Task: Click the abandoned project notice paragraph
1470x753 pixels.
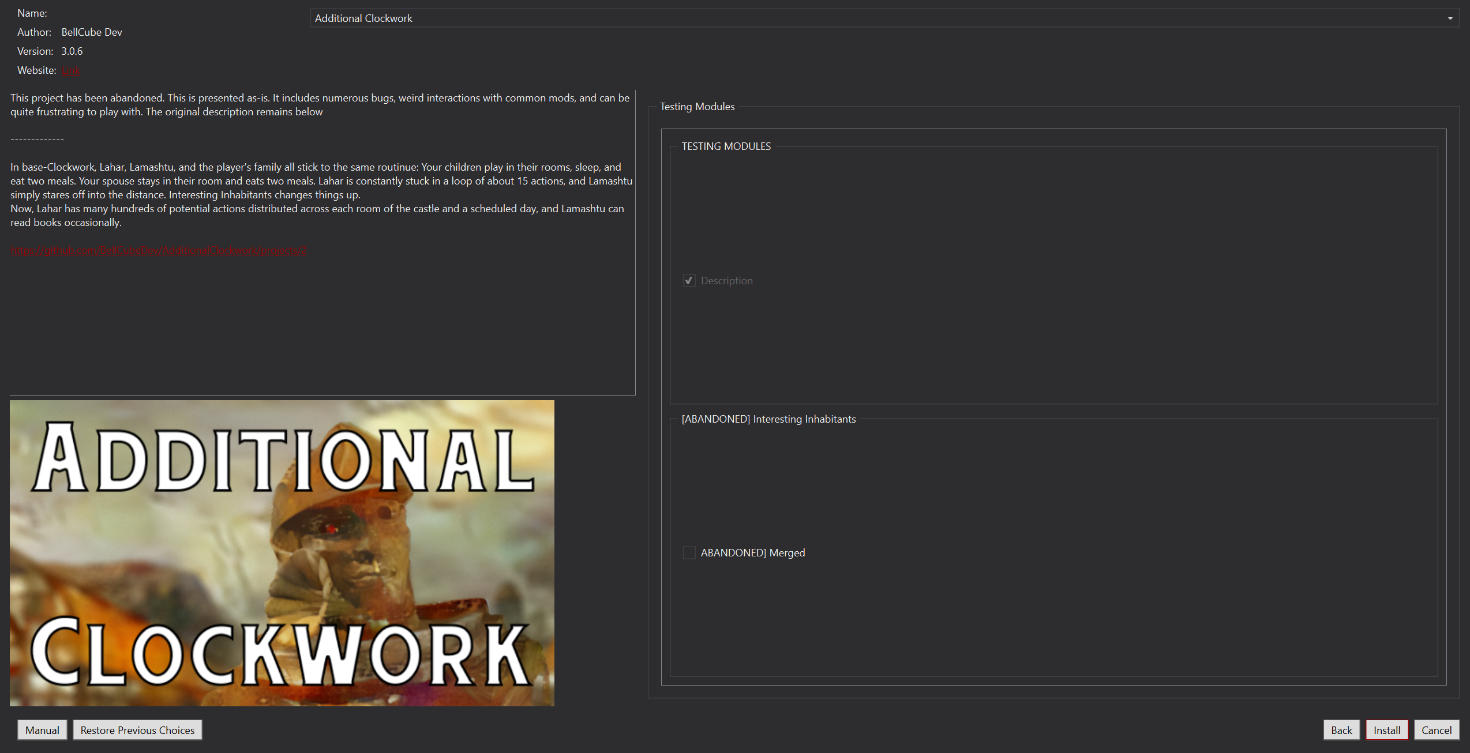Action: (x=320, y=105)
